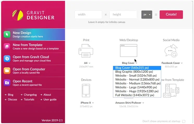The image size is (194, 124).
Task: Click the width input field
Action: (88, 15)
